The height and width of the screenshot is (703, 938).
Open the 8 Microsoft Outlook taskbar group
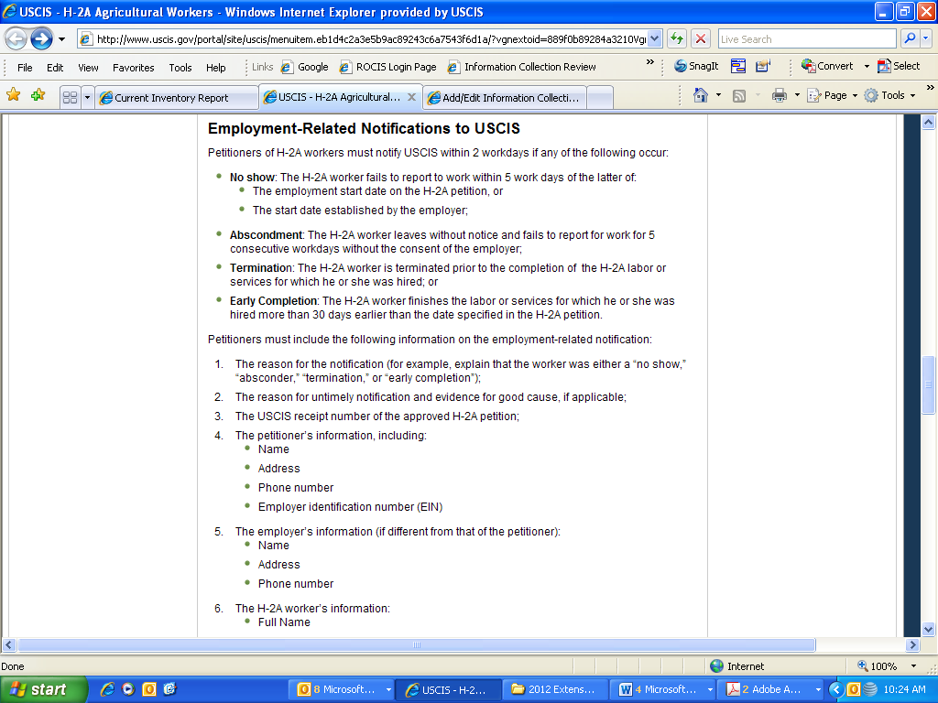click(342, 689)
